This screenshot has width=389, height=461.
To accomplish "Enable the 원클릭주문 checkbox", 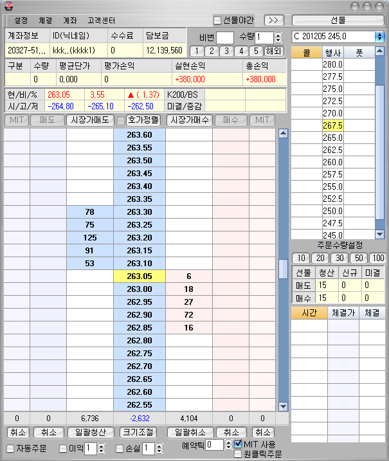I will (238, 454).
